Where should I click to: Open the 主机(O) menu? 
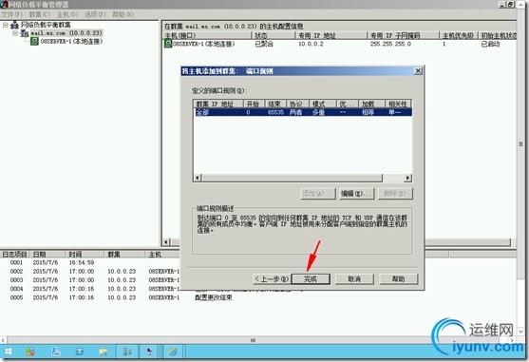point(67,14)
